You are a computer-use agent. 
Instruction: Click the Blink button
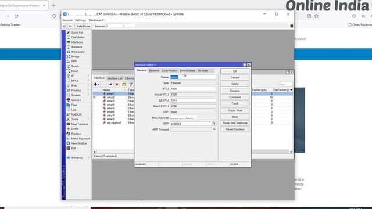click(x=235, y=117)
